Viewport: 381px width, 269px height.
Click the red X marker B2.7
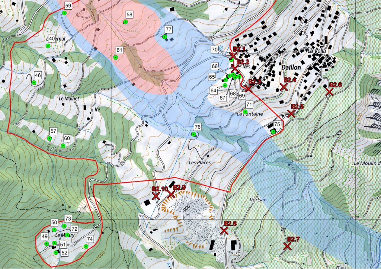point(287,246)
